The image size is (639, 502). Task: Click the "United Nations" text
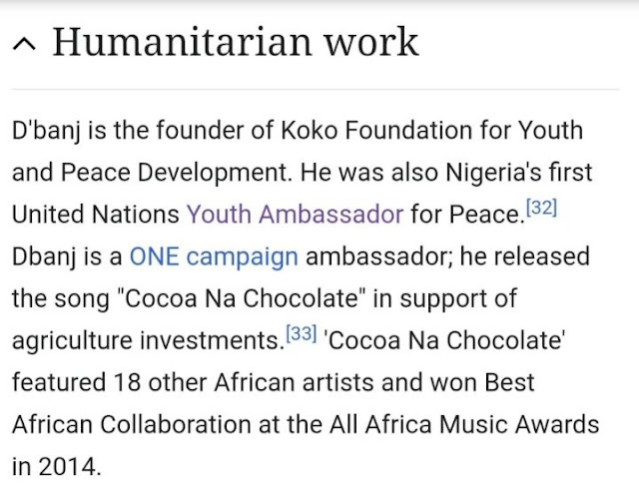pyautogui.click(x=95, y=214)
